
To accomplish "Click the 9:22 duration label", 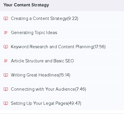I will coord(73,18).
